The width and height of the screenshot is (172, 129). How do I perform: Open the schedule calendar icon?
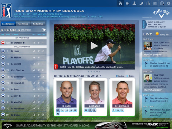coord(162,3)
